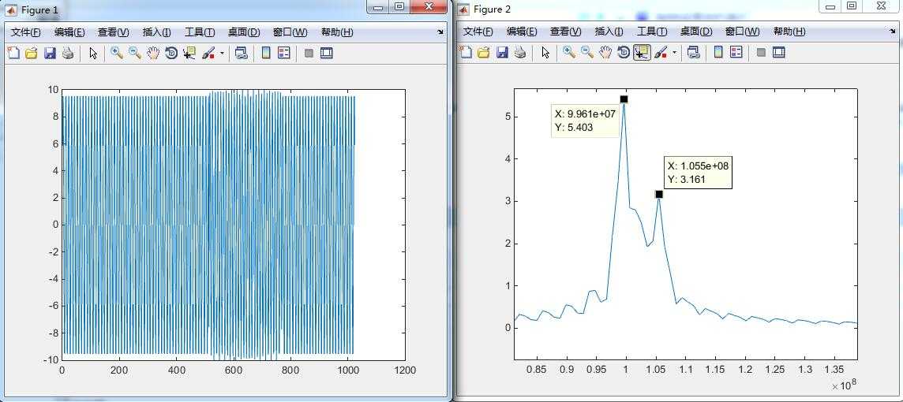Screen dimensions: 903x402
Task: Expand Brush color dropdown arrow in Figure 2
Action: (674, 54)
